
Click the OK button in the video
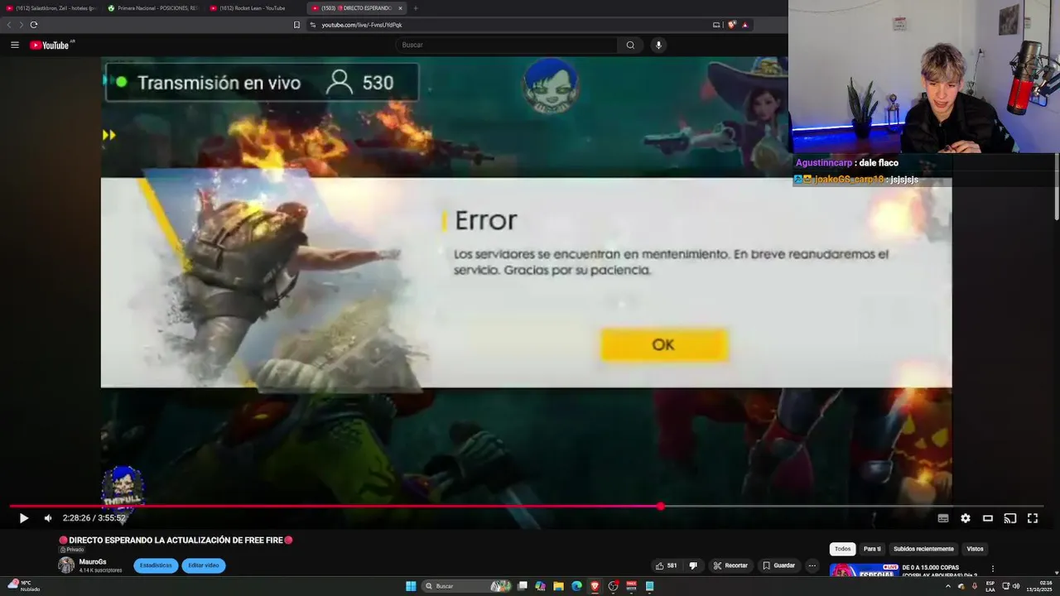[664, 345]
